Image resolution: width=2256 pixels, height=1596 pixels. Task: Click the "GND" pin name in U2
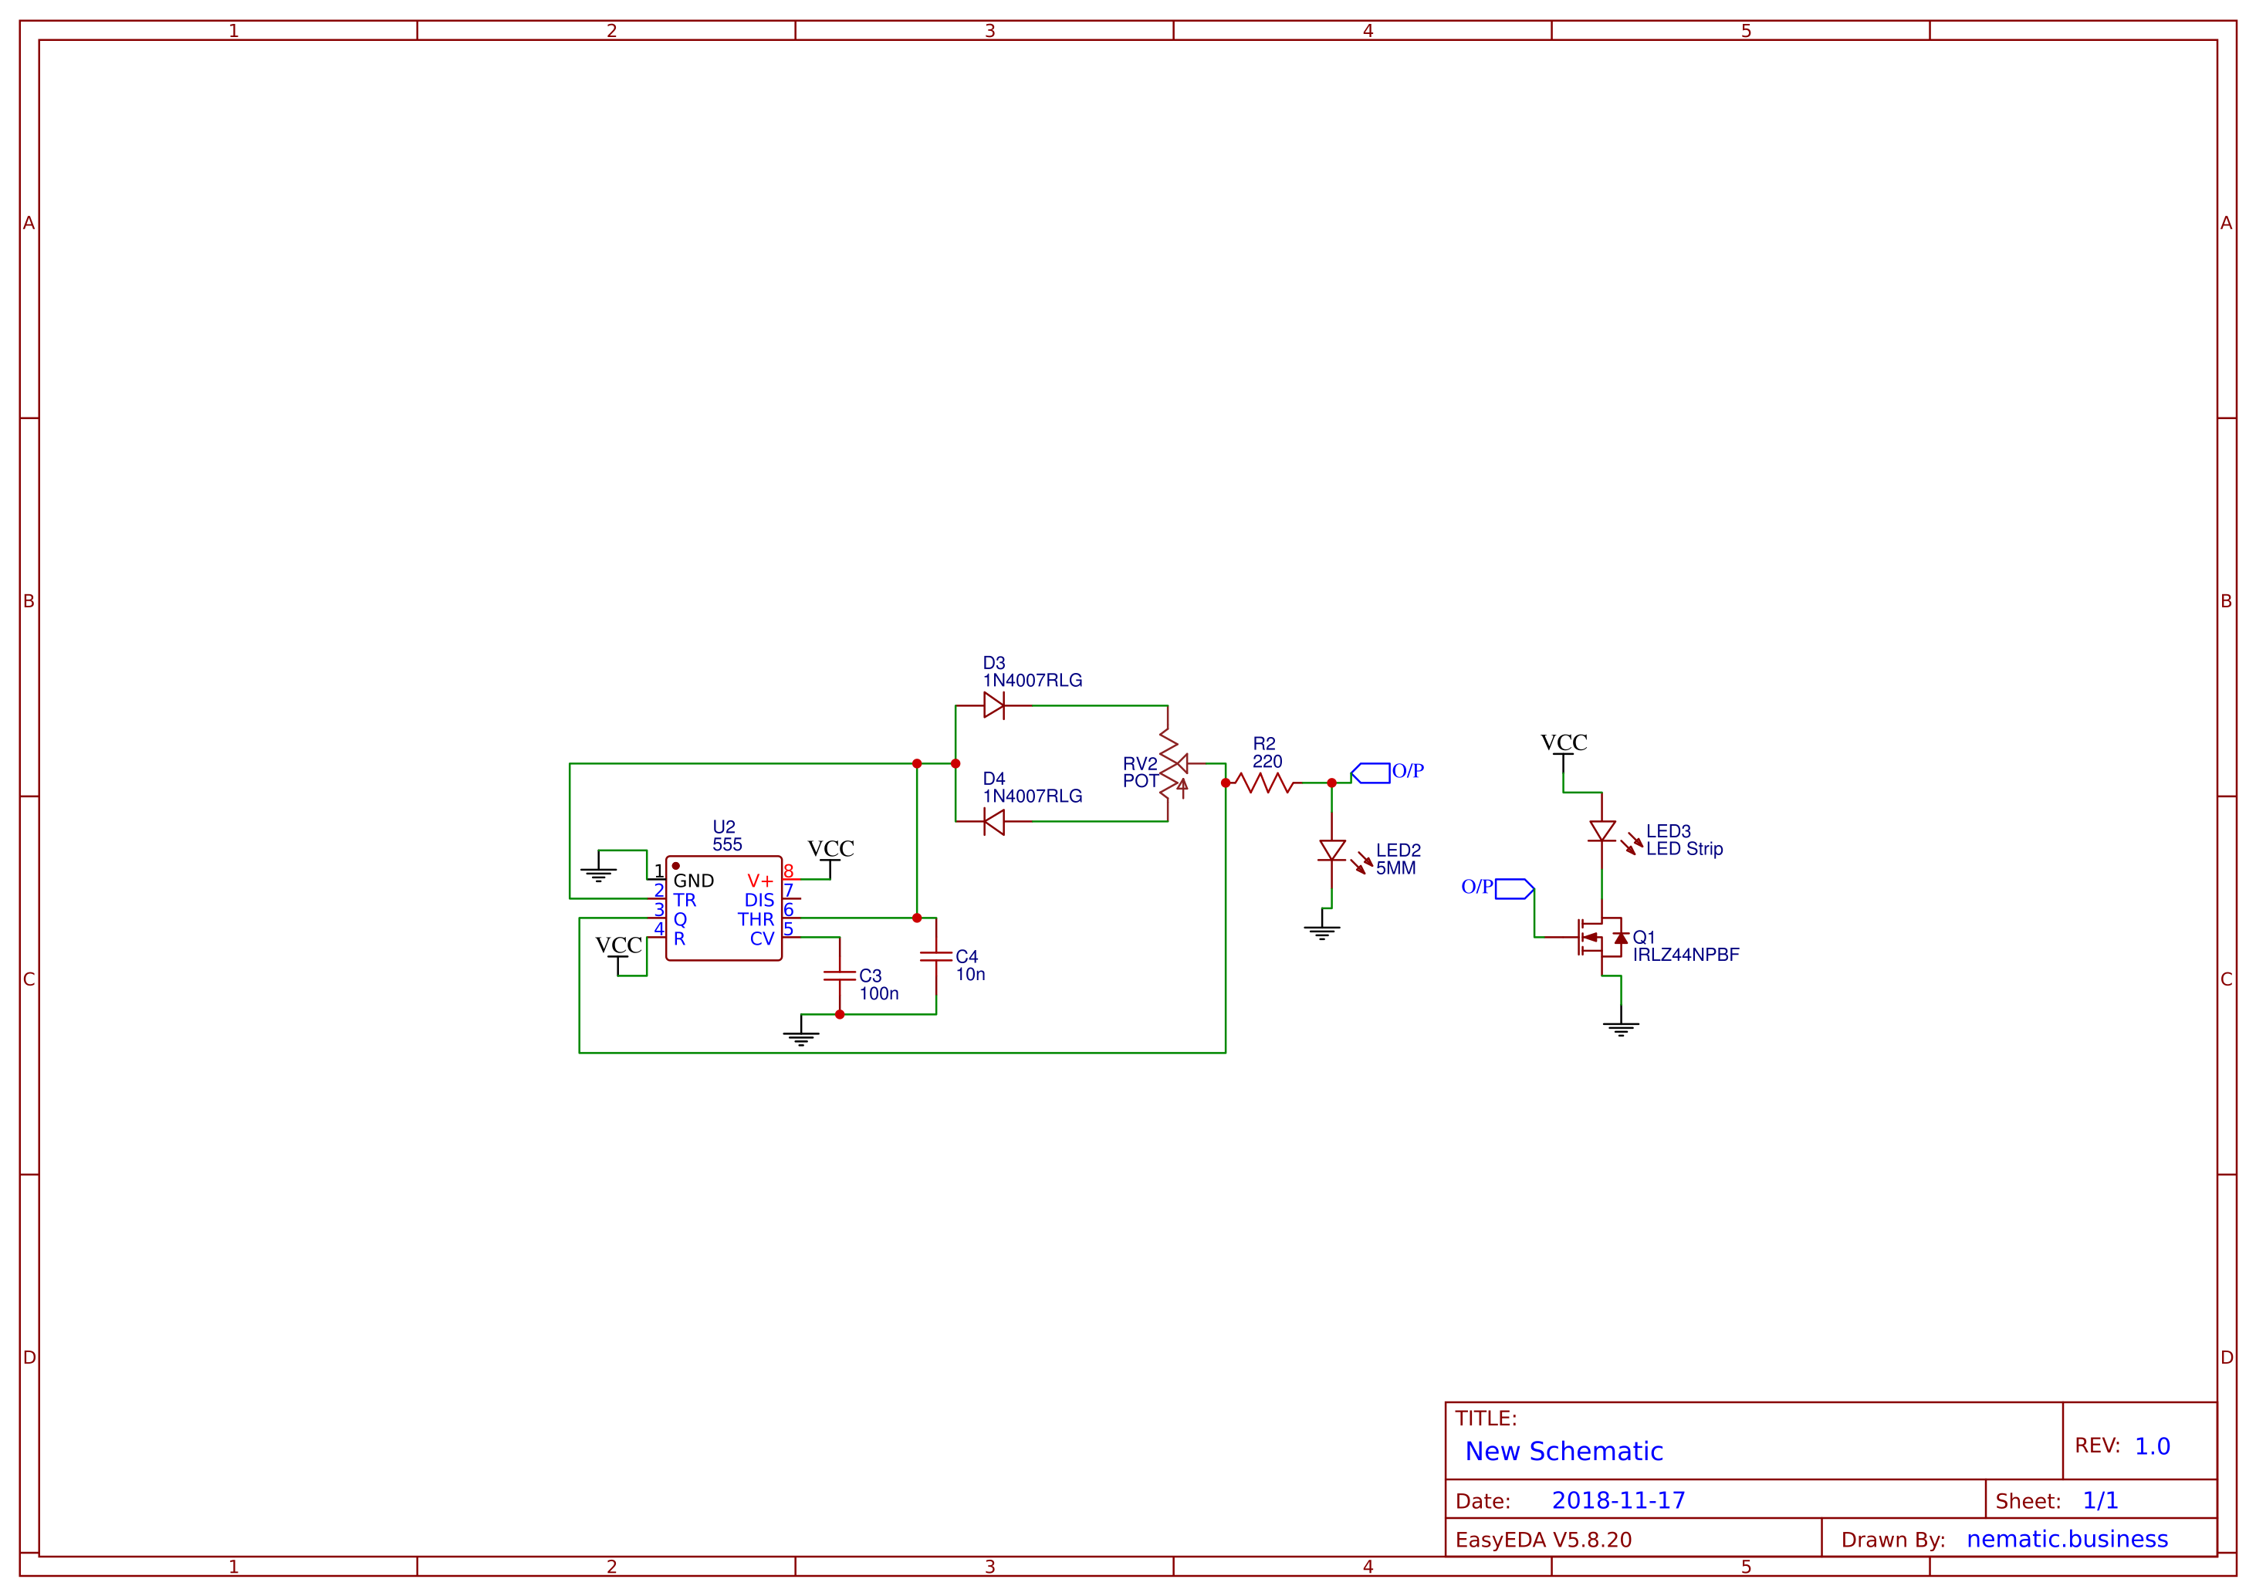coord(694,881)
